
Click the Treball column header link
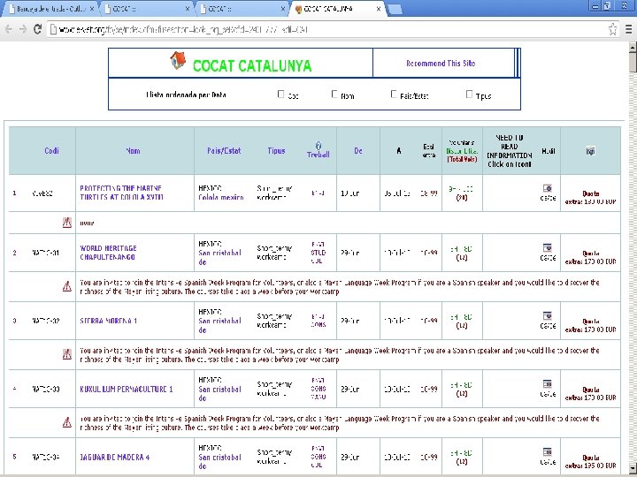(x=318, y=155)
